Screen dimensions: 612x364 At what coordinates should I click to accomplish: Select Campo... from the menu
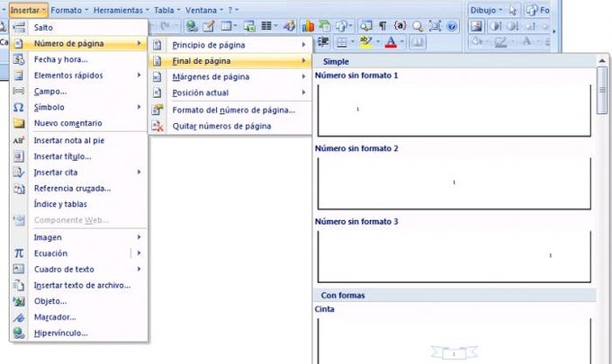click(78, 91)
